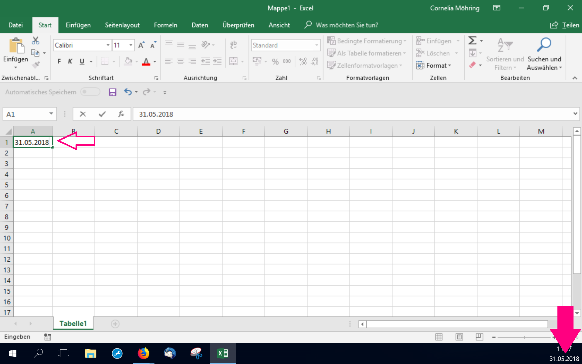Screen dimensions: 582x364
Task: Switch to the Seitenlayout tab
Action: coord(122,25)
